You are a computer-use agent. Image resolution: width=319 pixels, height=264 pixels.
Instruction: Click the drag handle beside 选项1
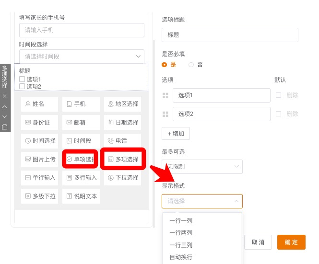coord(165,95)
